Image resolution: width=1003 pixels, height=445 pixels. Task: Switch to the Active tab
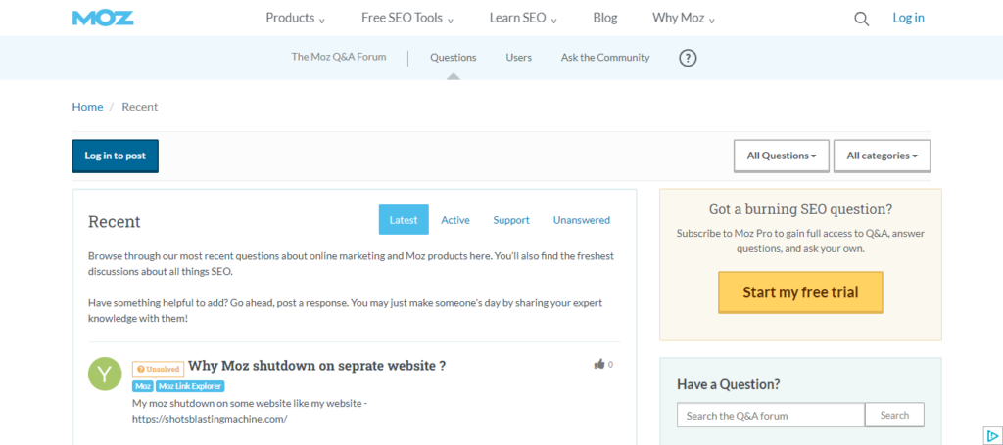[x=455, y=220]
